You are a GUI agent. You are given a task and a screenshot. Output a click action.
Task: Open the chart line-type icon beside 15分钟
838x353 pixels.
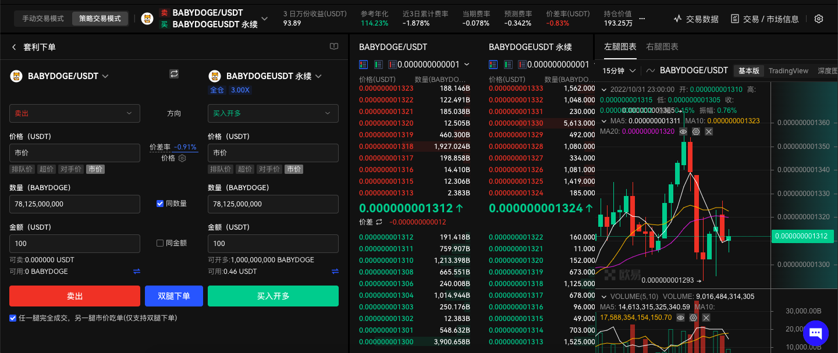pyautogui.click(x=650, y=71)
